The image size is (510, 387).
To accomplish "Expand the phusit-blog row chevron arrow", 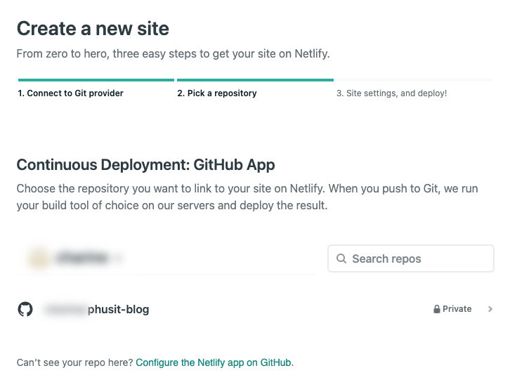I will click(490, 309).
